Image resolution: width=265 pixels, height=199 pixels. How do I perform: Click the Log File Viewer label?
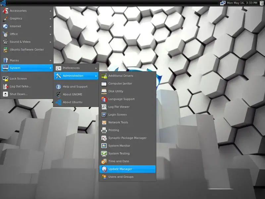click(119, 107)
